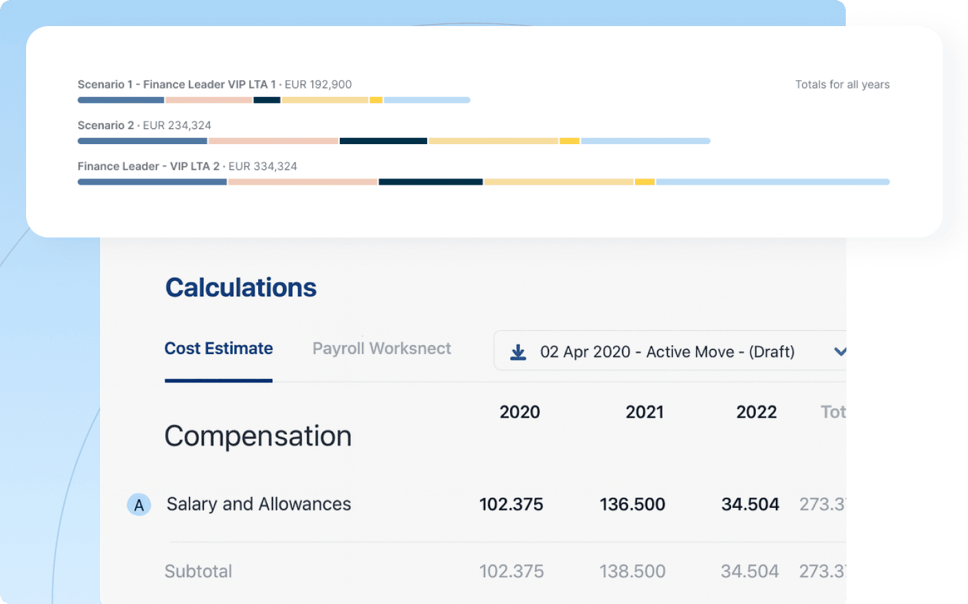The height and width of the screenshot is (604, 968).
Task: Click the steel blue first segment of Scenario 1 bar
Action: (121, 100)
